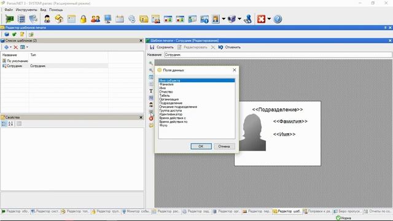Click the blue add template plus icon
This screenshot has height=221, width=393.
point(6,47)
